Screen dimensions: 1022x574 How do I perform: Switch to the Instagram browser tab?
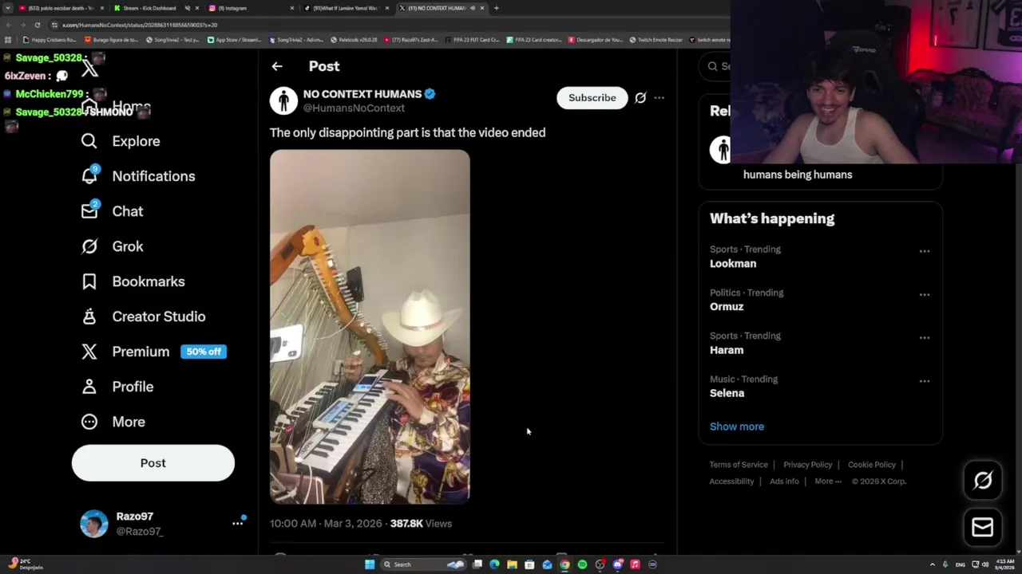(248, 8)
